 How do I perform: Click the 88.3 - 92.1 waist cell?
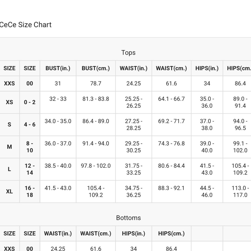click(171, 188)
